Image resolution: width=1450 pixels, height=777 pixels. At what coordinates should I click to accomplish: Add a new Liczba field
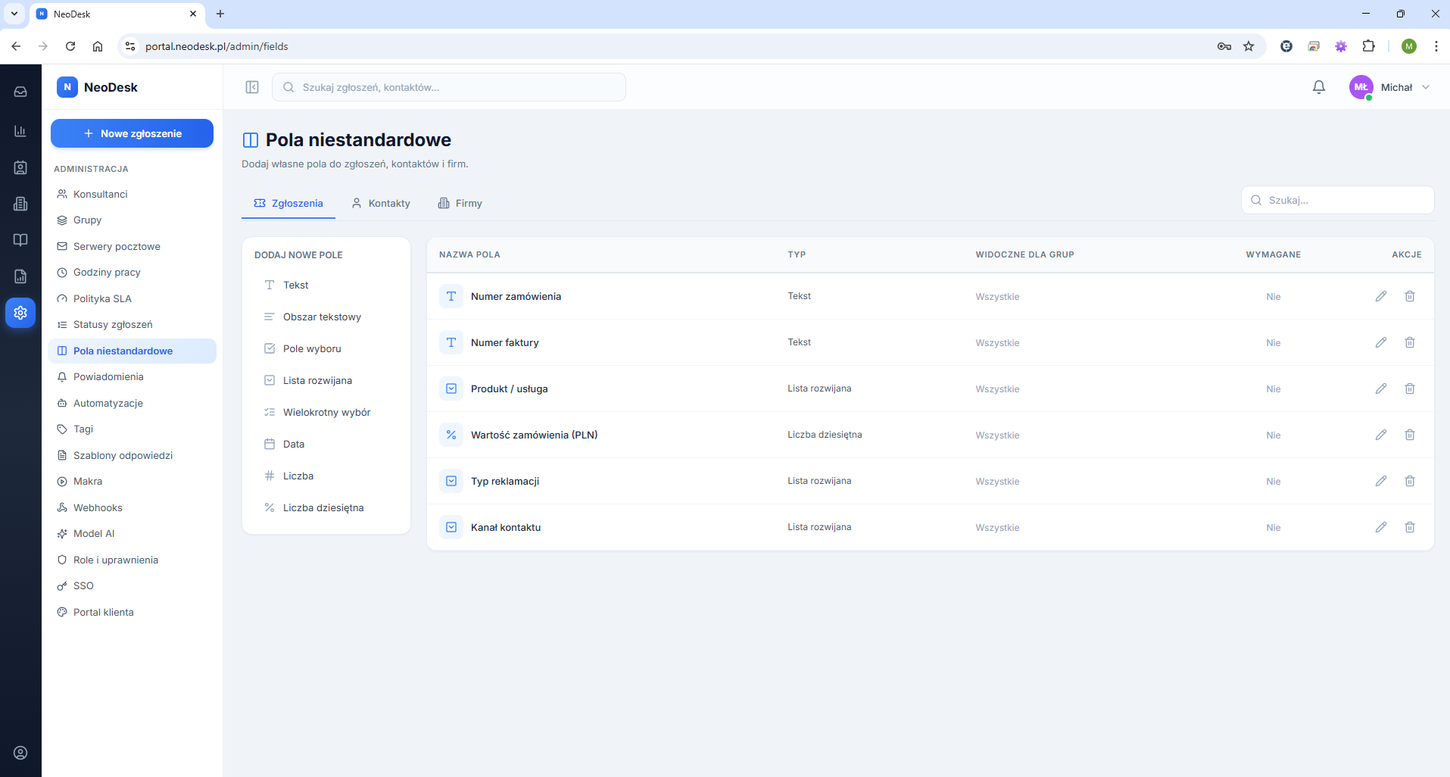[326, 476]
